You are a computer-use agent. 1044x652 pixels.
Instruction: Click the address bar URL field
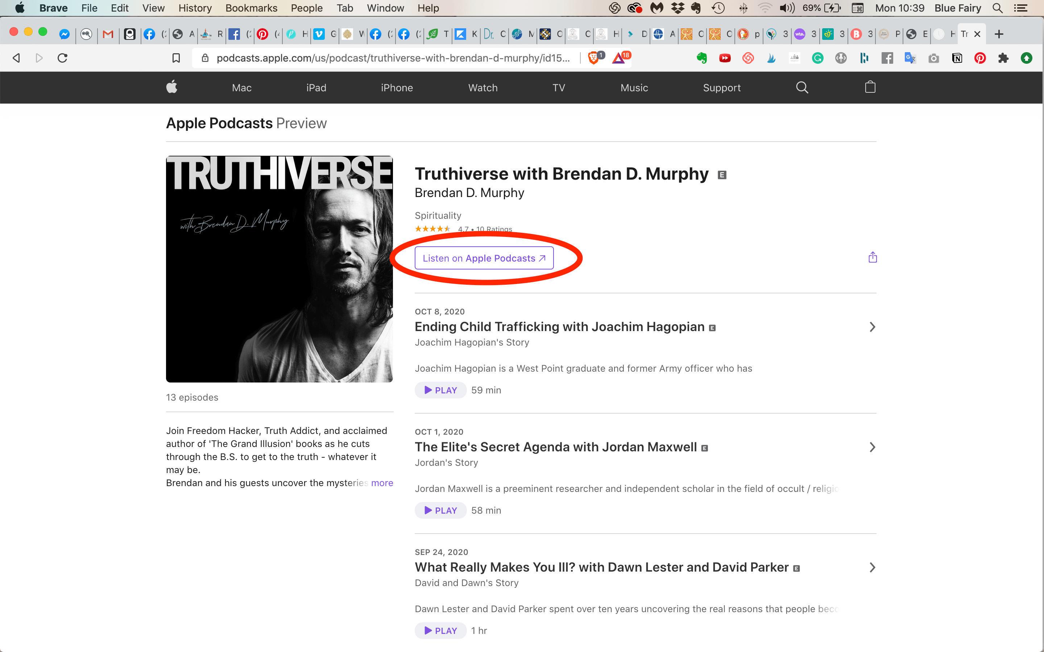[x=393, y=58]
